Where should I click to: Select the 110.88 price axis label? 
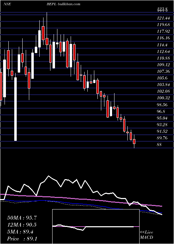point(163,58)
